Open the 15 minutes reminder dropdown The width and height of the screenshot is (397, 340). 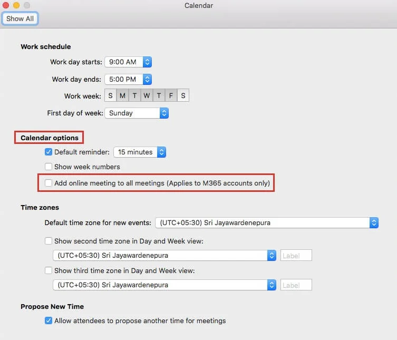[140, 152]
